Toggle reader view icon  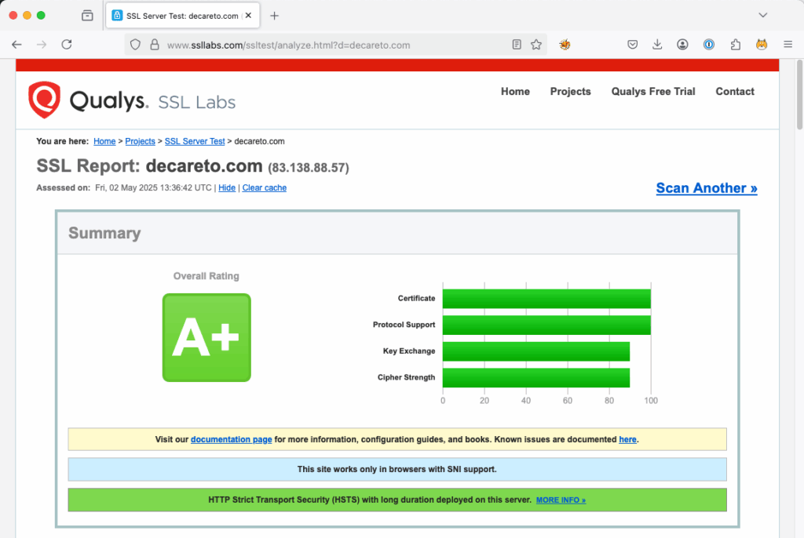[517, 45]
